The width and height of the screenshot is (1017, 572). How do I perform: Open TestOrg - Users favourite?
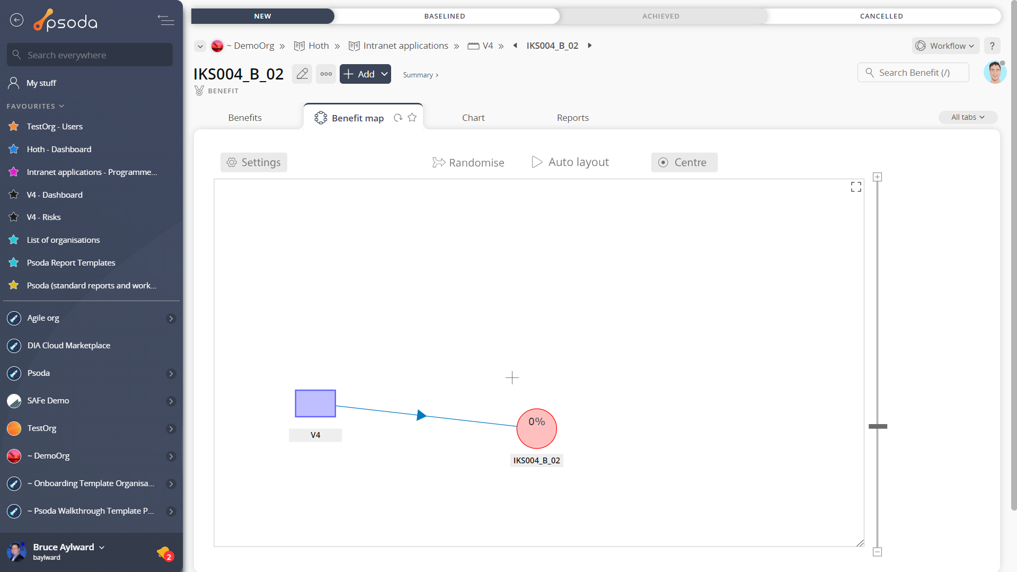[55, 127]
